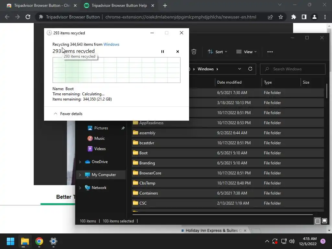The image size is (332, 249).
Task: Open Chrome profile icon
Action: tap(314, 17)
